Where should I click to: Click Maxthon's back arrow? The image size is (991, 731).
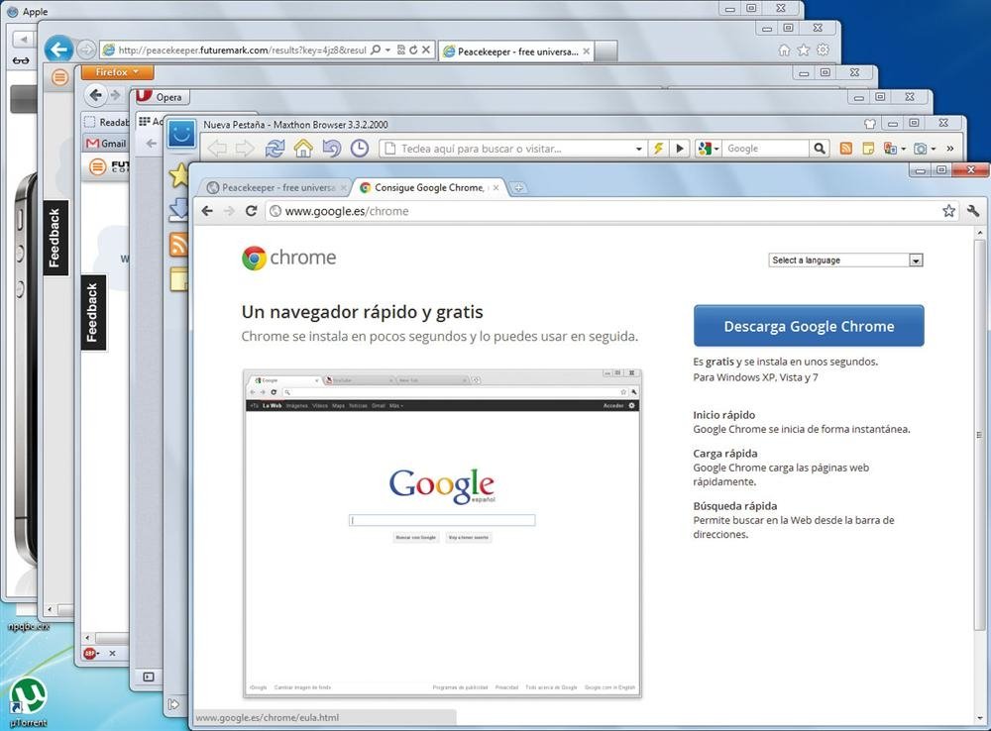pos(217,149)
